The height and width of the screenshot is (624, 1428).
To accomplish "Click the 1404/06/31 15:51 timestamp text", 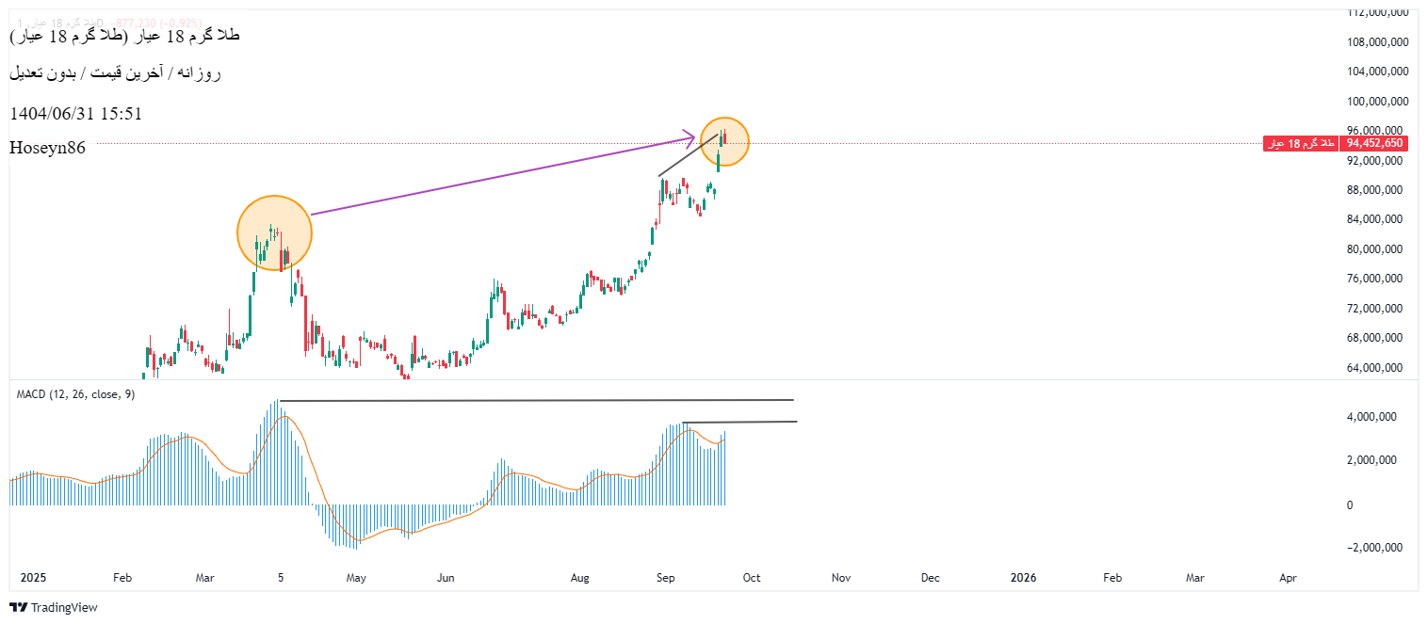I will click(75, 113).
